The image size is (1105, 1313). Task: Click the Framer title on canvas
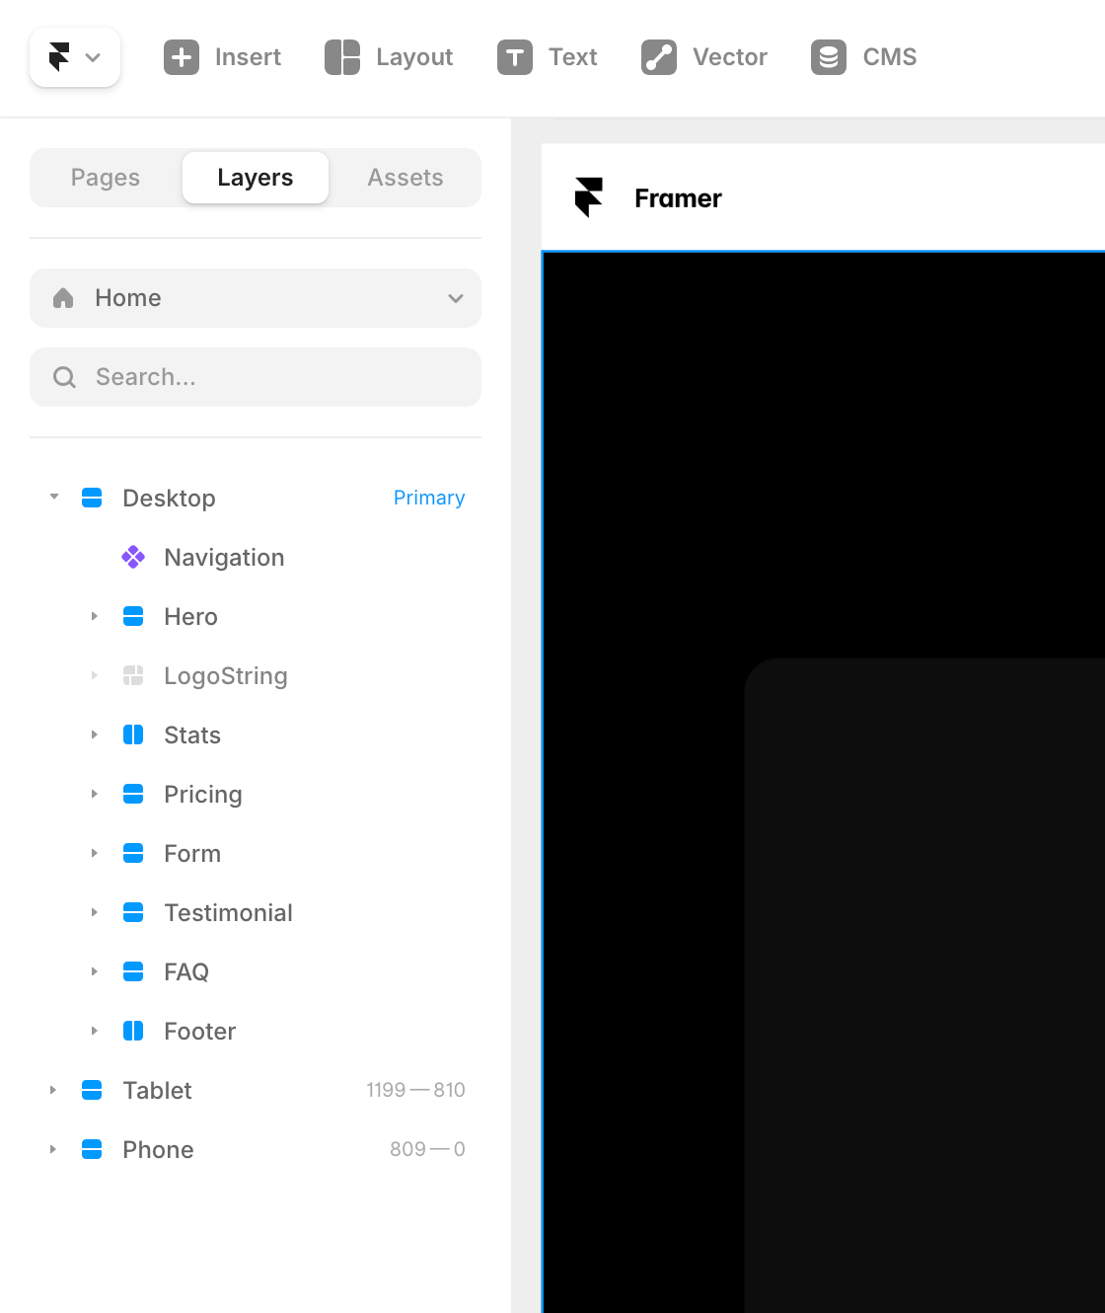pos(678,198)
